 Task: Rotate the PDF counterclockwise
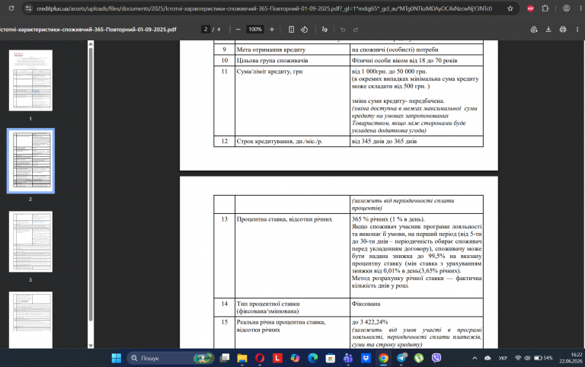point(305,29)
